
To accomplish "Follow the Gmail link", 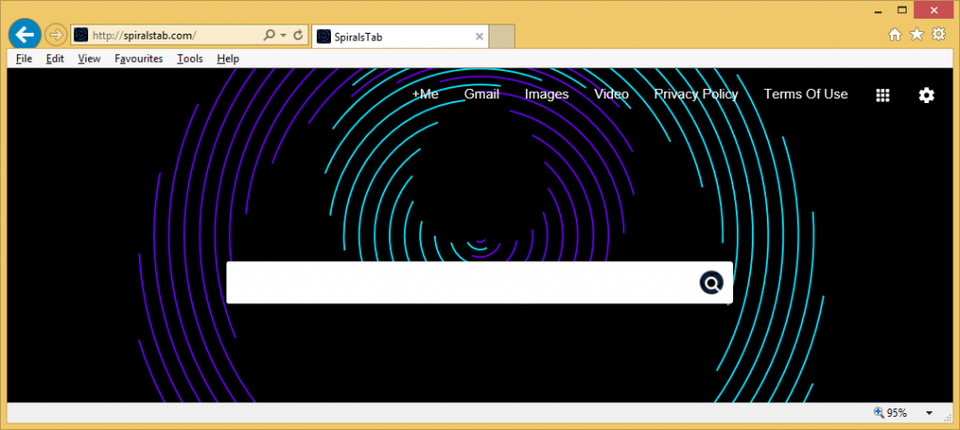I will click(x=481, y=94).
